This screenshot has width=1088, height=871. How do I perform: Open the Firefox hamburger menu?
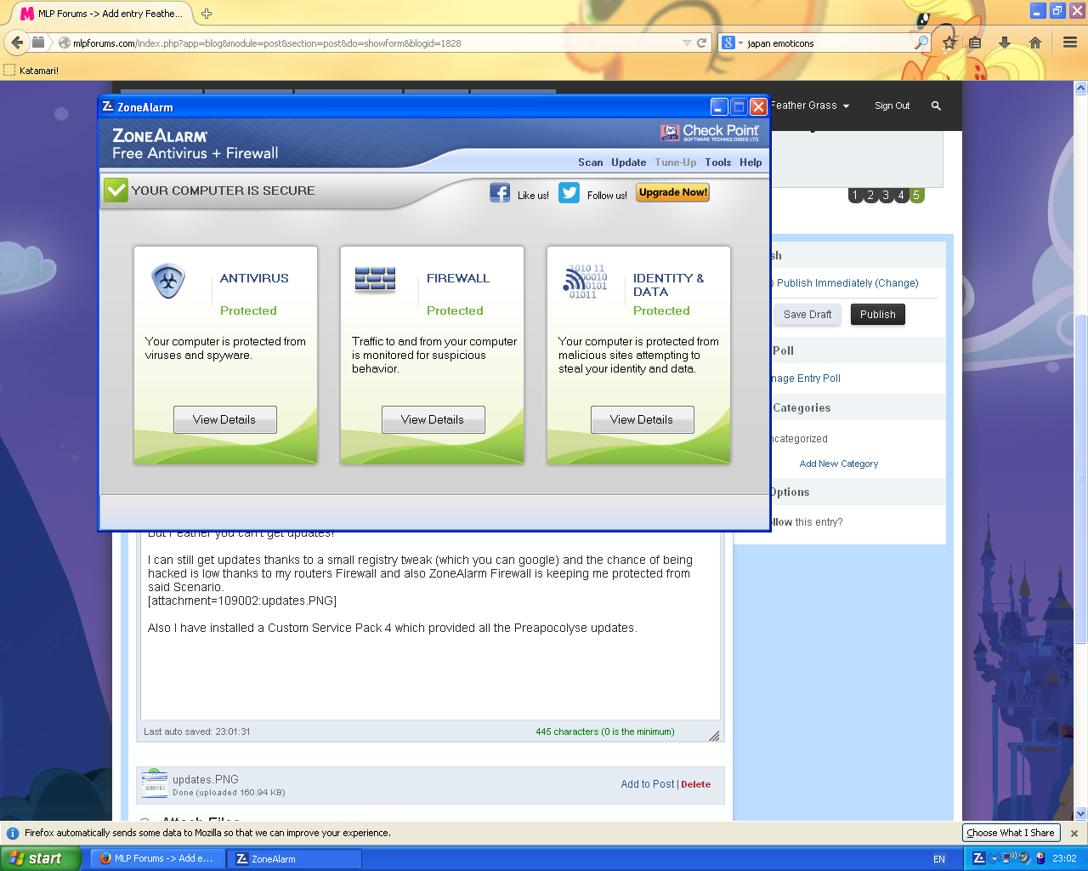click(1070, 43)
